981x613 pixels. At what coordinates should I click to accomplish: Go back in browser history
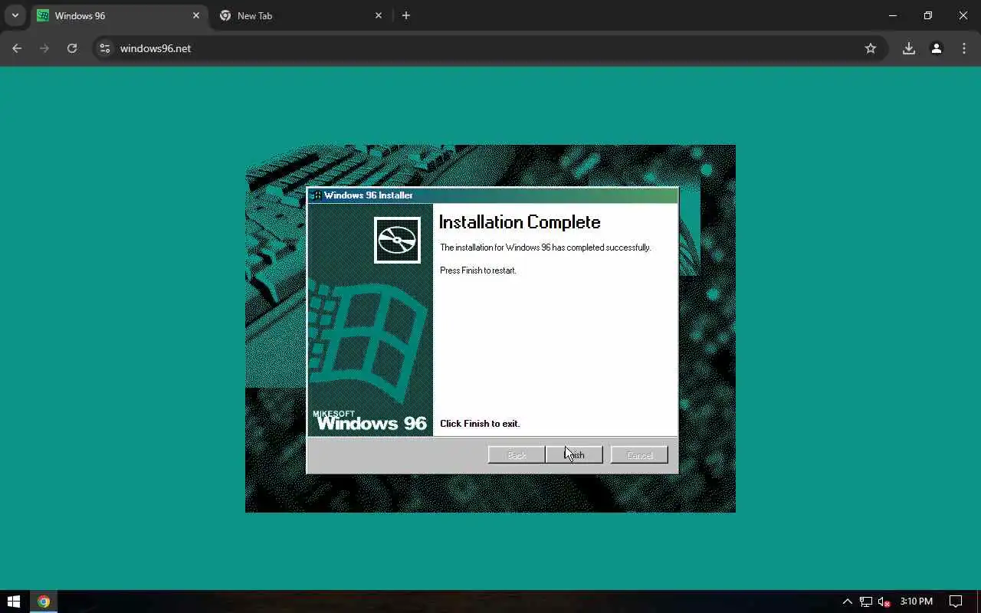coord(17,48)
